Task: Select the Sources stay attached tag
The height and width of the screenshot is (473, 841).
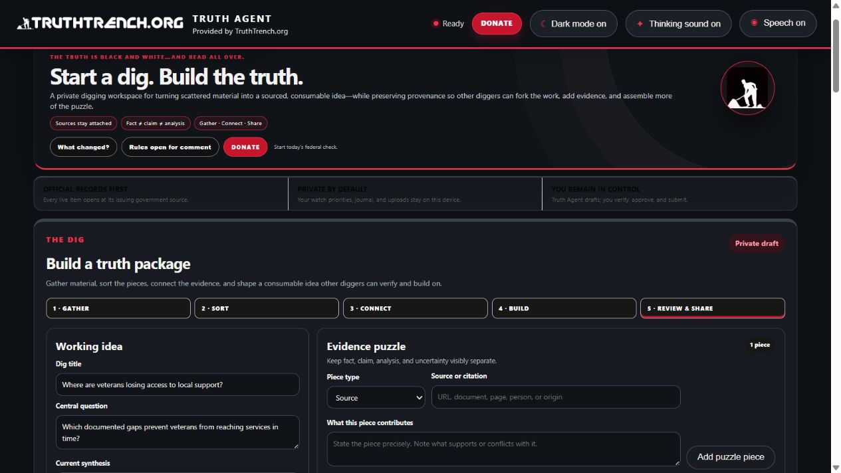Action: pyautogui.click(x=84, y=123)
